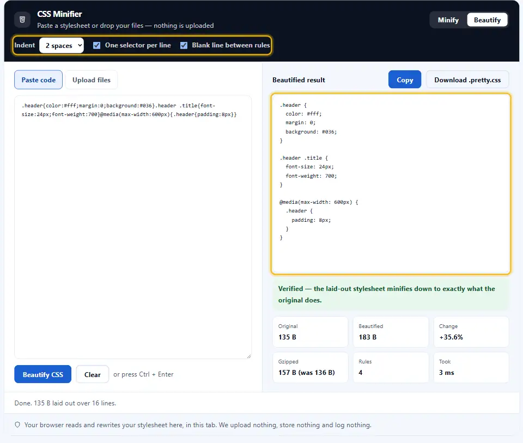Image resolution: width=523 pixels, height=443 pixels.
Task: Switch to Beautify mode
Action: click(487, 20)
